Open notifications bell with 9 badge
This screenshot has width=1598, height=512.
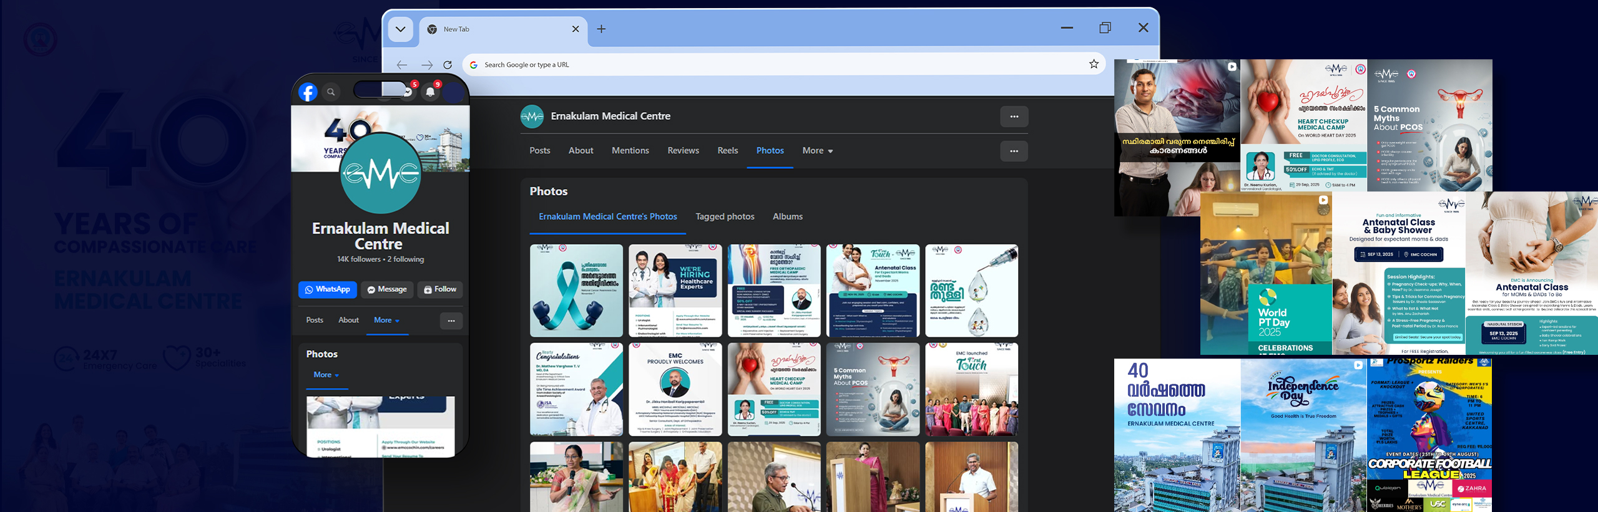tap(430, 92)
